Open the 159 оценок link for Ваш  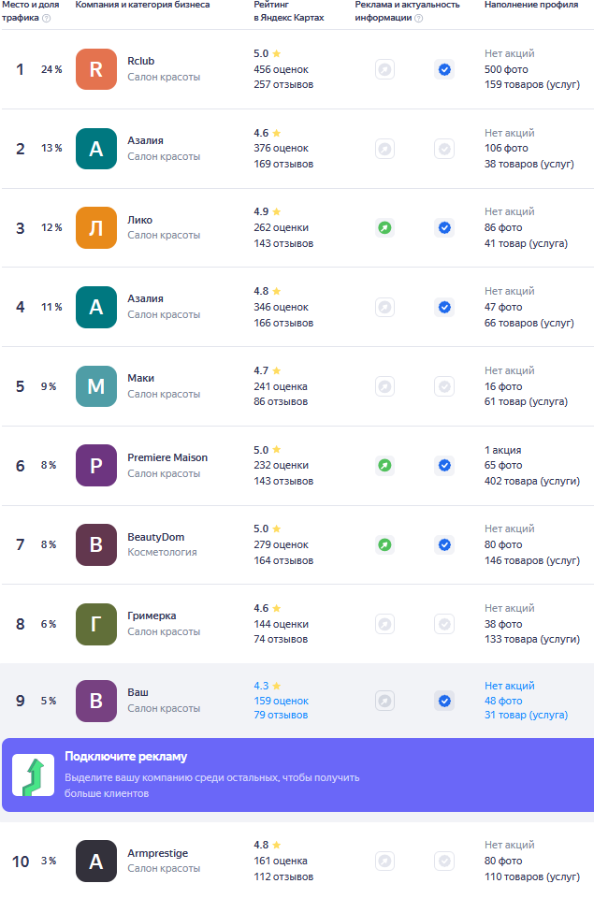coord(281,701)
